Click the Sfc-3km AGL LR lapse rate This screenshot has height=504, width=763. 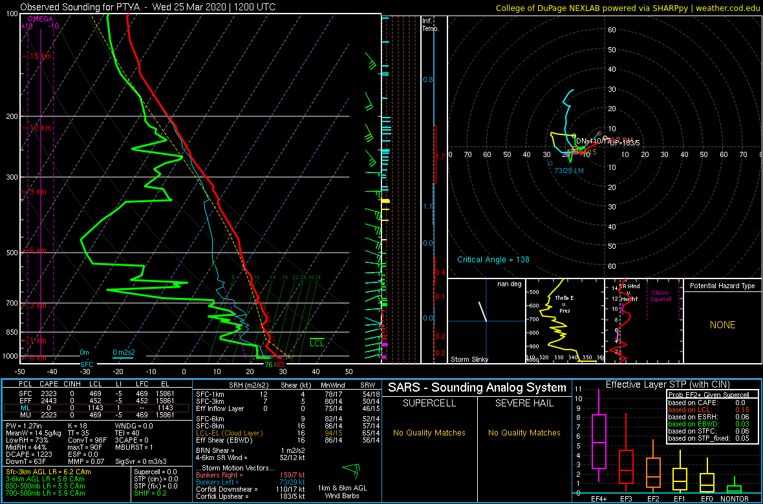[48, 472]
